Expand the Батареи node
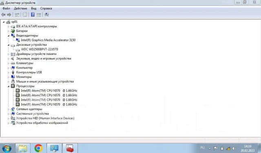This screenshot has height=153, width=261. [x=8, y=31]
